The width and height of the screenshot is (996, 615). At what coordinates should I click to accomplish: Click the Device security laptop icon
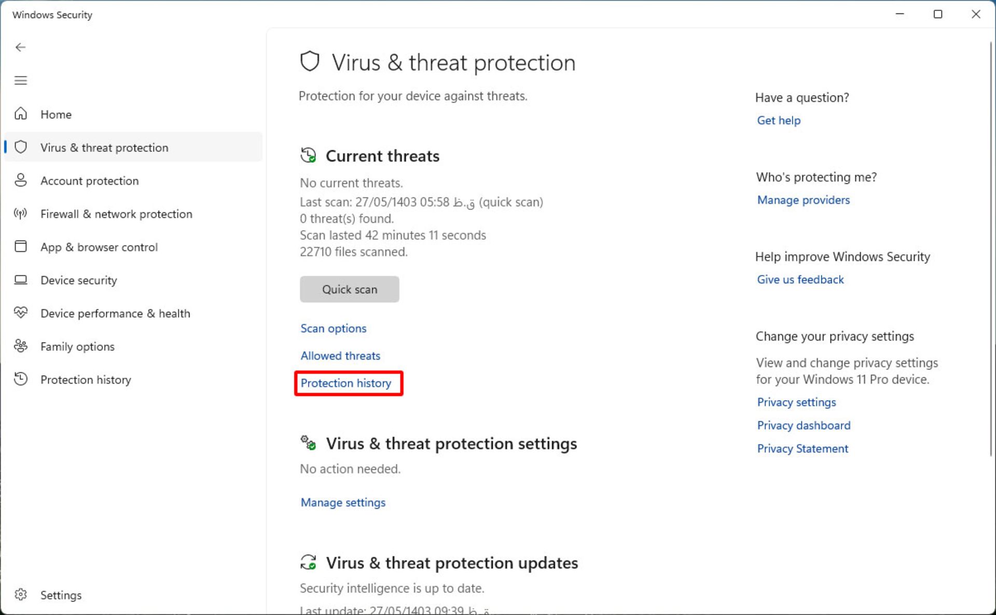[21, 280]
